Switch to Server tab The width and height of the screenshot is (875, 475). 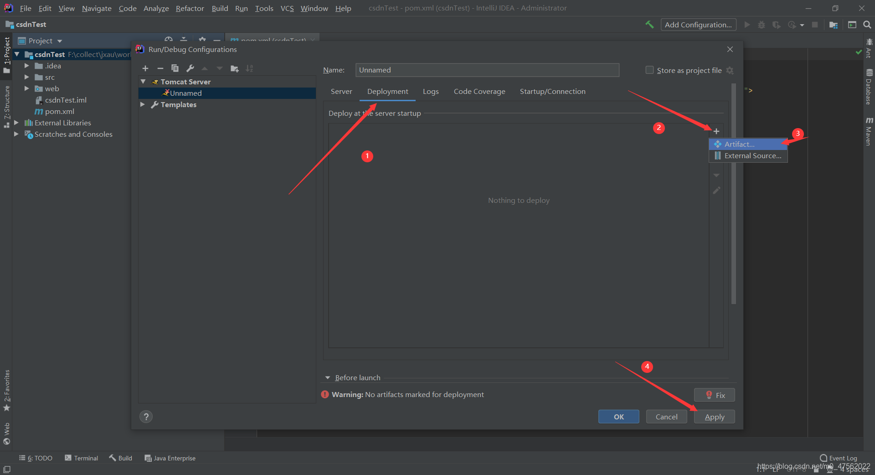341,91
